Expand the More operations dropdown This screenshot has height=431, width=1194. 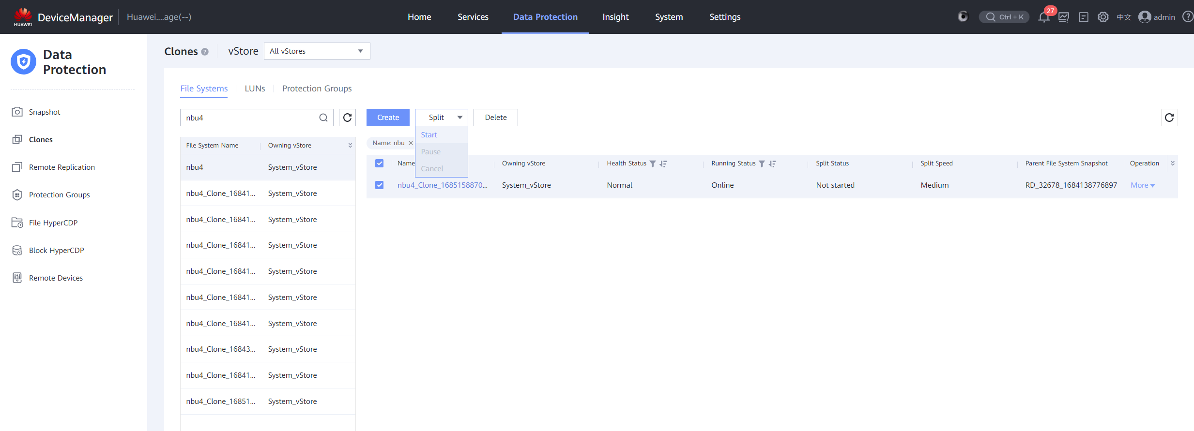[x=1142, y=185]
